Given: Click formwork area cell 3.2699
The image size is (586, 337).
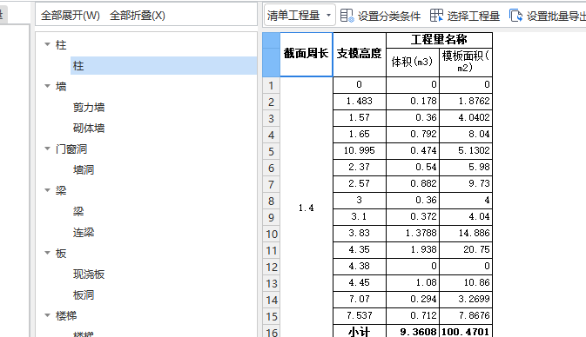Looking at the screenshot, I should pyautogui.click(x=466, y=300).
